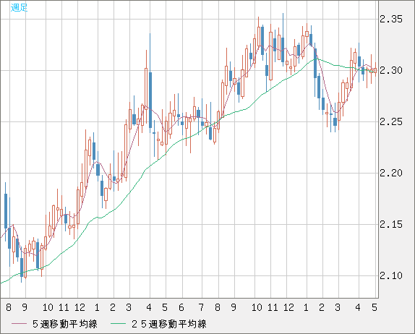Click month label 6 on the time axis

coord(181,307)
